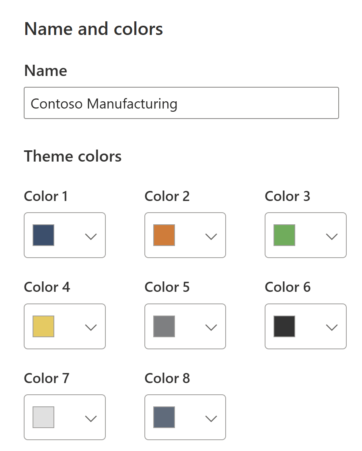Click the slate blue Color 8 swatch

[x=164, y=417]
